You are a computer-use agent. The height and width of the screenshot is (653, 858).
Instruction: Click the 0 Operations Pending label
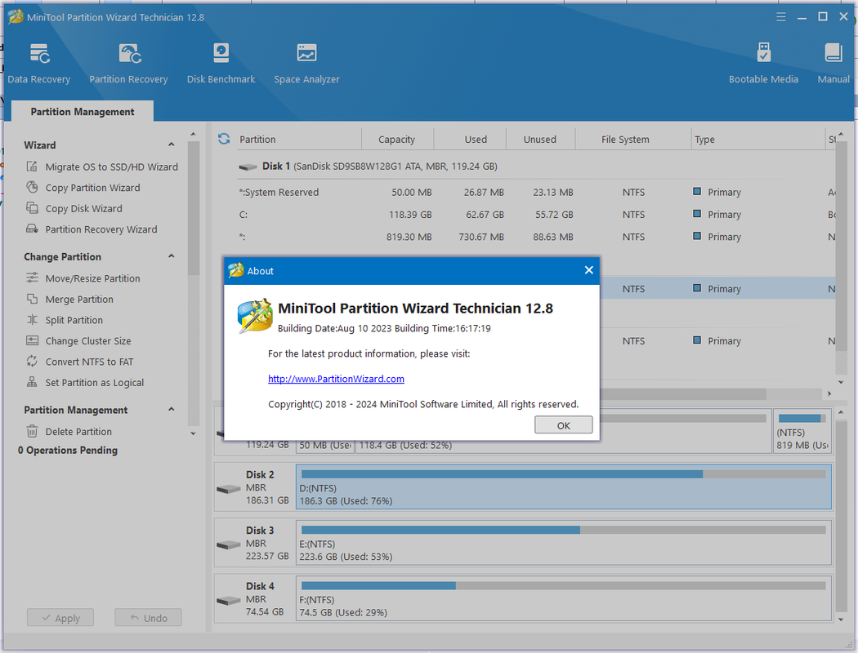68,451
